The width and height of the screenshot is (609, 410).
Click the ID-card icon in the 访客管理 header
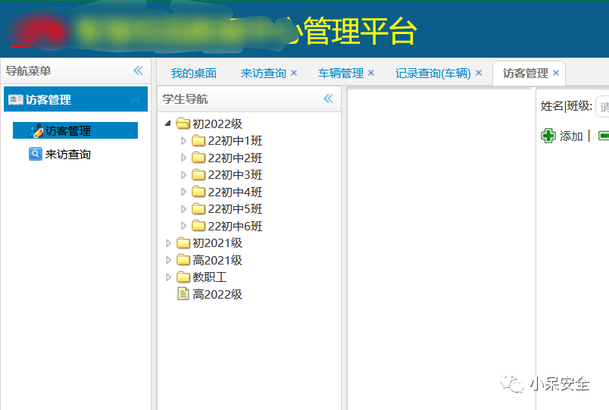click(16, 100)
